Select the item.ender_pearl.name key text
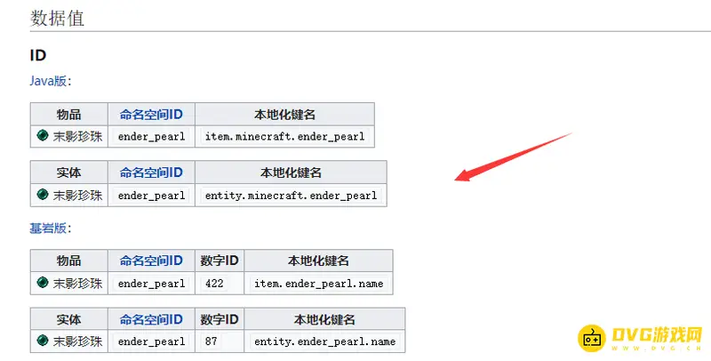 pyautogui.click(x=318, y=283)
